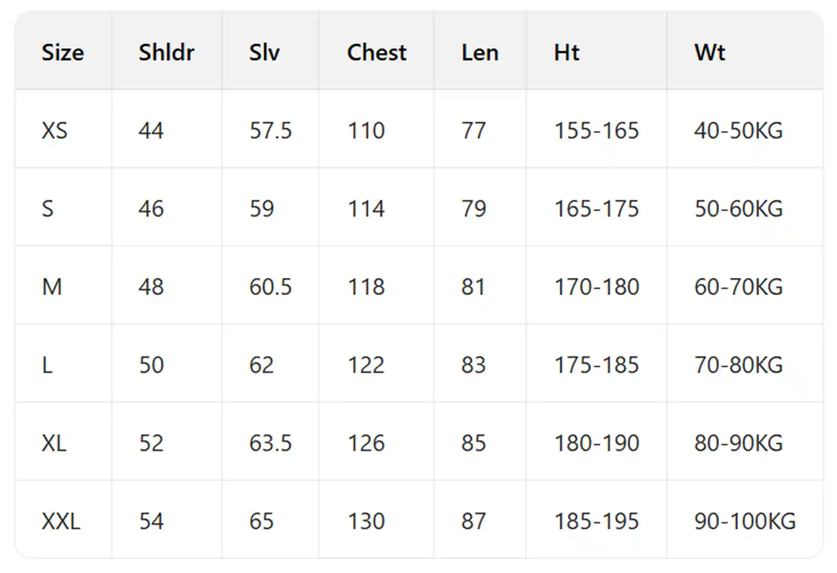
Task: Select length value 87 for XXL
Action: (x=473, y=521)
